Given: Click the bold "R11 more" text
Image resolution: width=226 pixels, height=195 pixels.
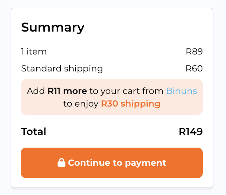Looking at the screenshot, I should click(67, 91).
